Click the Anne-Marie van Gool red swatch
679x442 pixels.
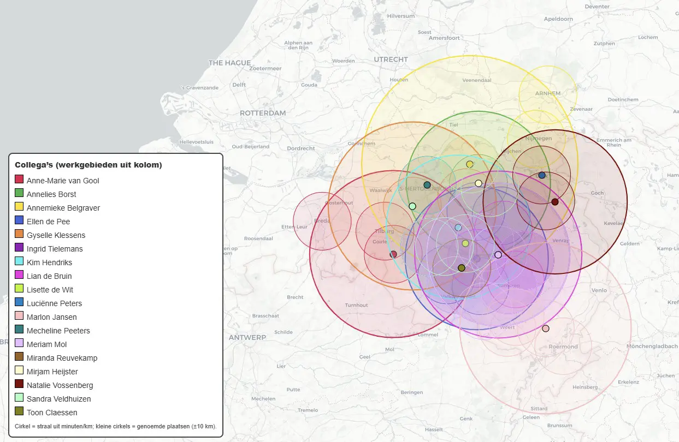click(x=19, y=180)
